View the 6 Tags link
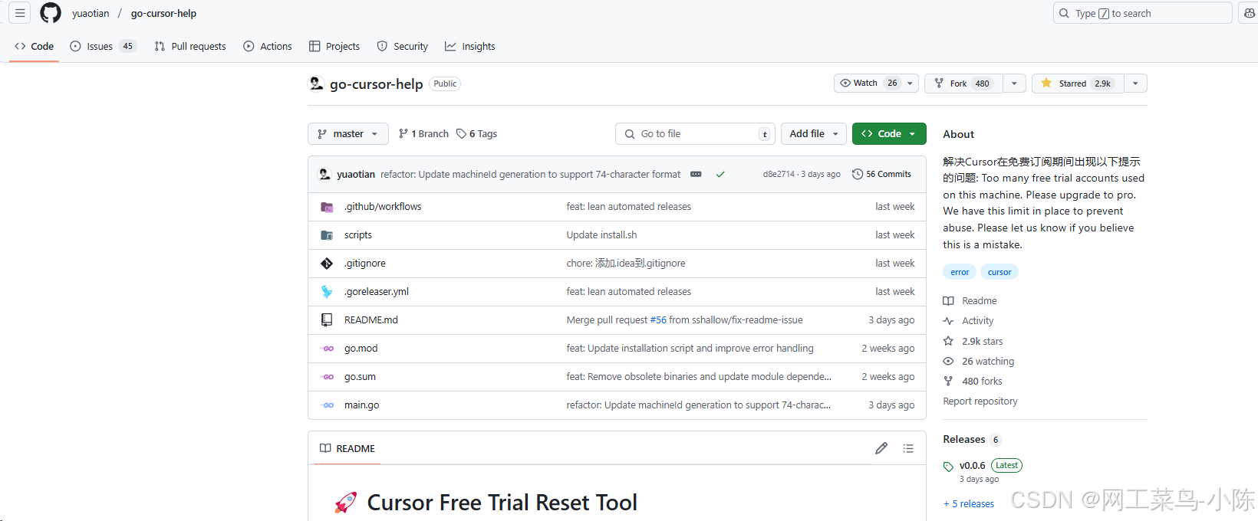This screenshot has width=1258, height=521. pos(476,133)
